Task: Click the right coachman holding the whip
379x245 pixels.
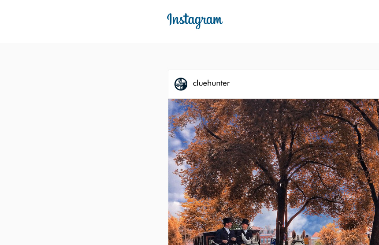Action: pos(245,232)
